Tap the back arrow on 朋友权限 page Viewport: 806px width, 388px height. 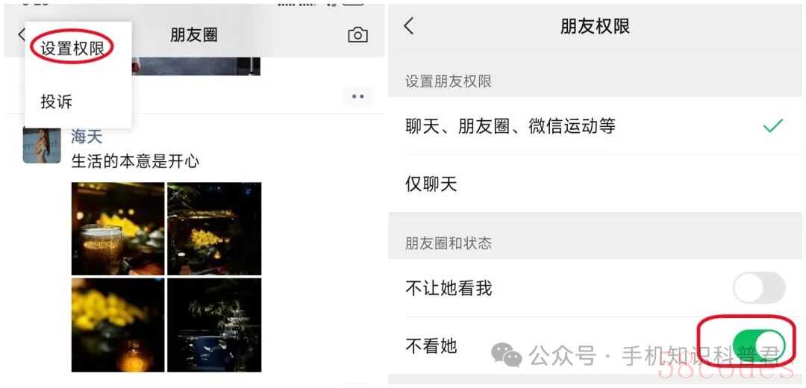[409, 26]
